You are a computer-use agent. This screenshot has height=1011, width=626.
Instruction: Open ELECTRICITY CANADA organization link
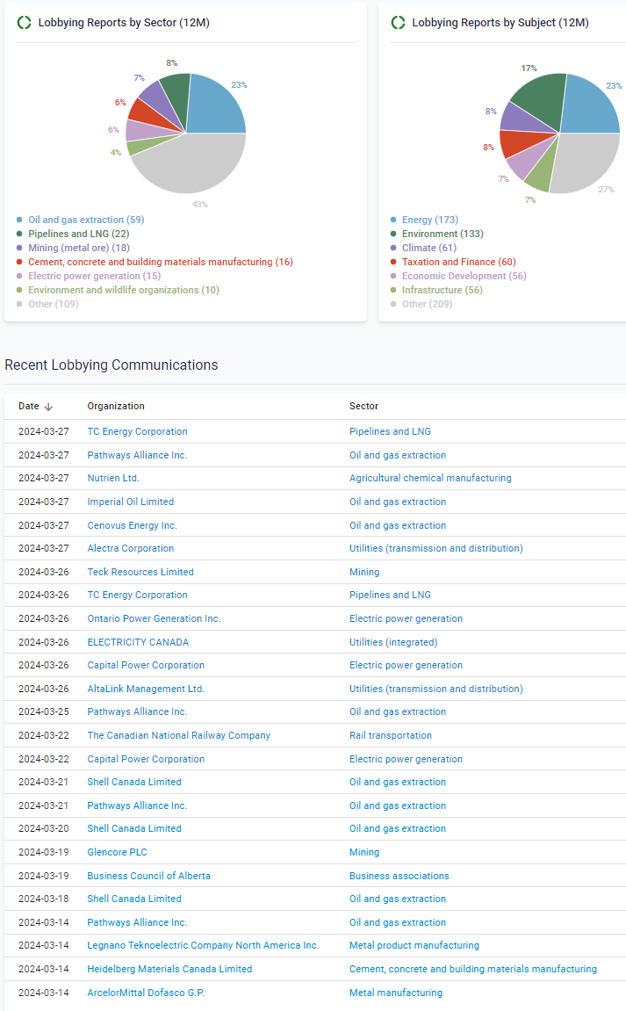point(138,642)
